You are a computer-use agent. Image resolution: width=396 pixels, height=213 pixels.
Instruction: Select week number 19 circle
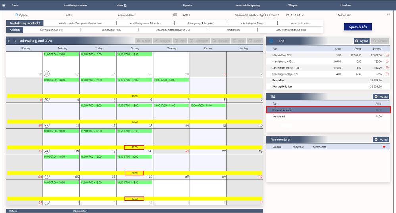pos(46,100)
